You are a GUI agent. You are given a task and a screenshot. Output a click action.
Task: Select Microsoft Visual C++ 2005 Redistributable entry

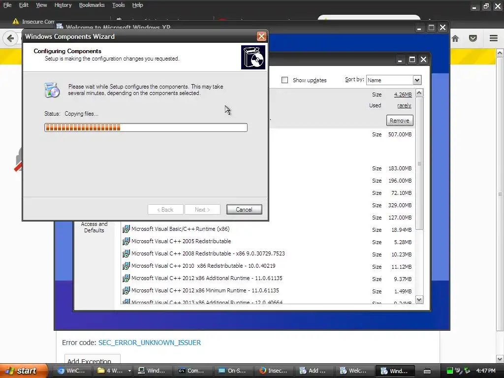click(x=181, y=241)
